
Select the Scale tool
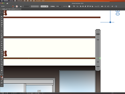click(x=2, y=41)
